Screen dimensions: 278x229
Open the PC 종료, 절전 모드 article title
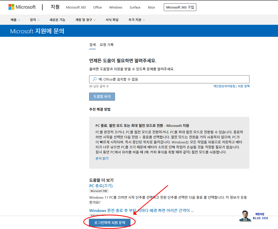coord(142,126)
